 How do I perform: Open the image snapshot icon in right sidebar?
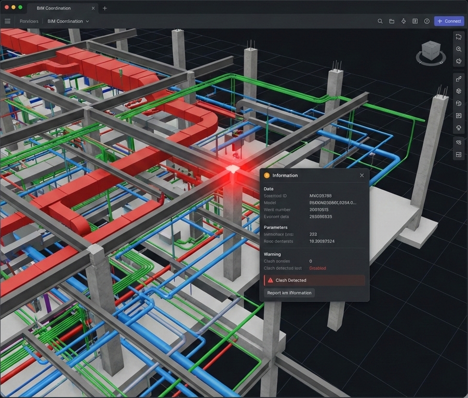[459, 116]
